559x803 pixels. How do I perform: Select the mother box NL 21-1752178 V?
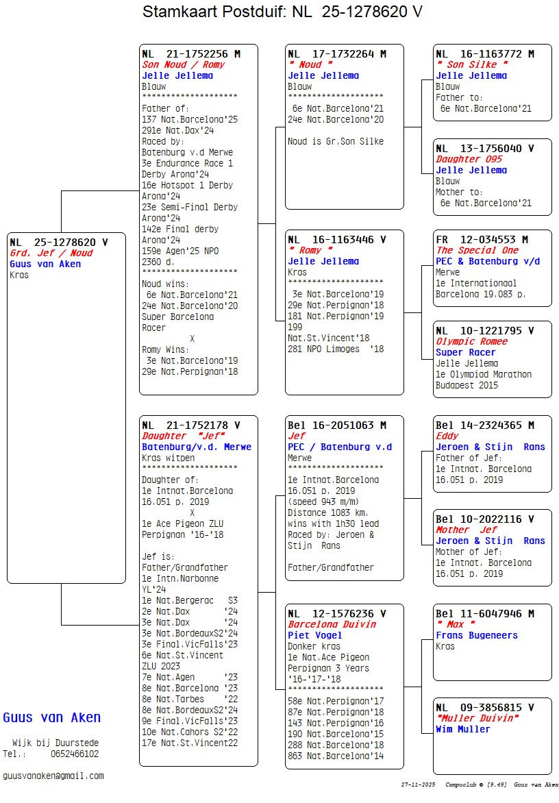(198, 590)
